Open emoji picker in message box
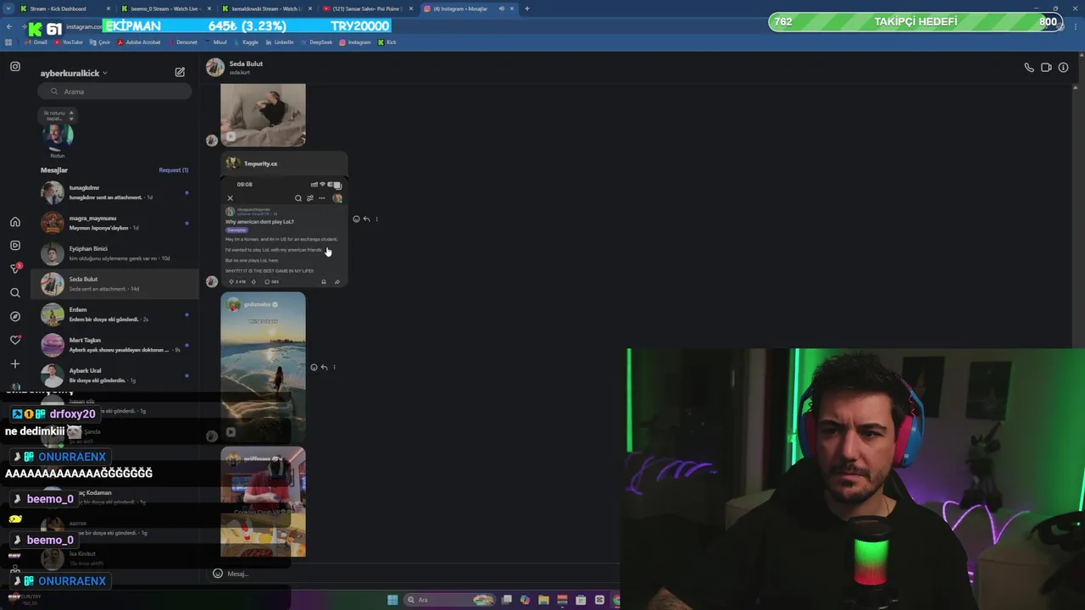 point(218,574)
